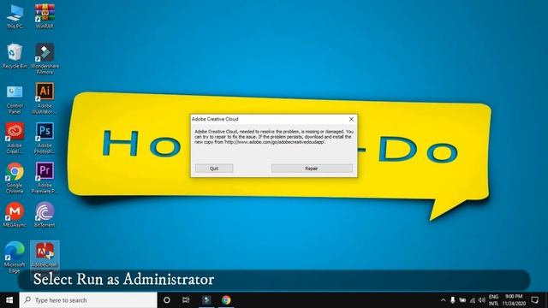The width and height of the screenshot is (548, 308).
Task: Select the WinRAR desktop shortcut
Action: point(45,17)
